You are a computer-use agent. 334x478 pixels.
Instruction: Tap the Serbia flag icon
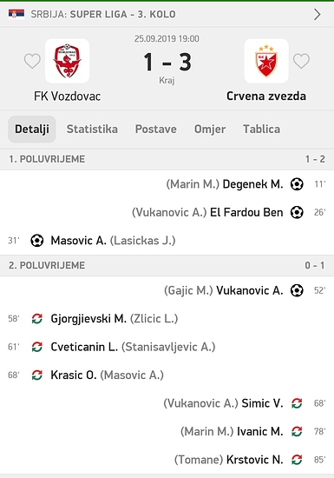point(16,14)
